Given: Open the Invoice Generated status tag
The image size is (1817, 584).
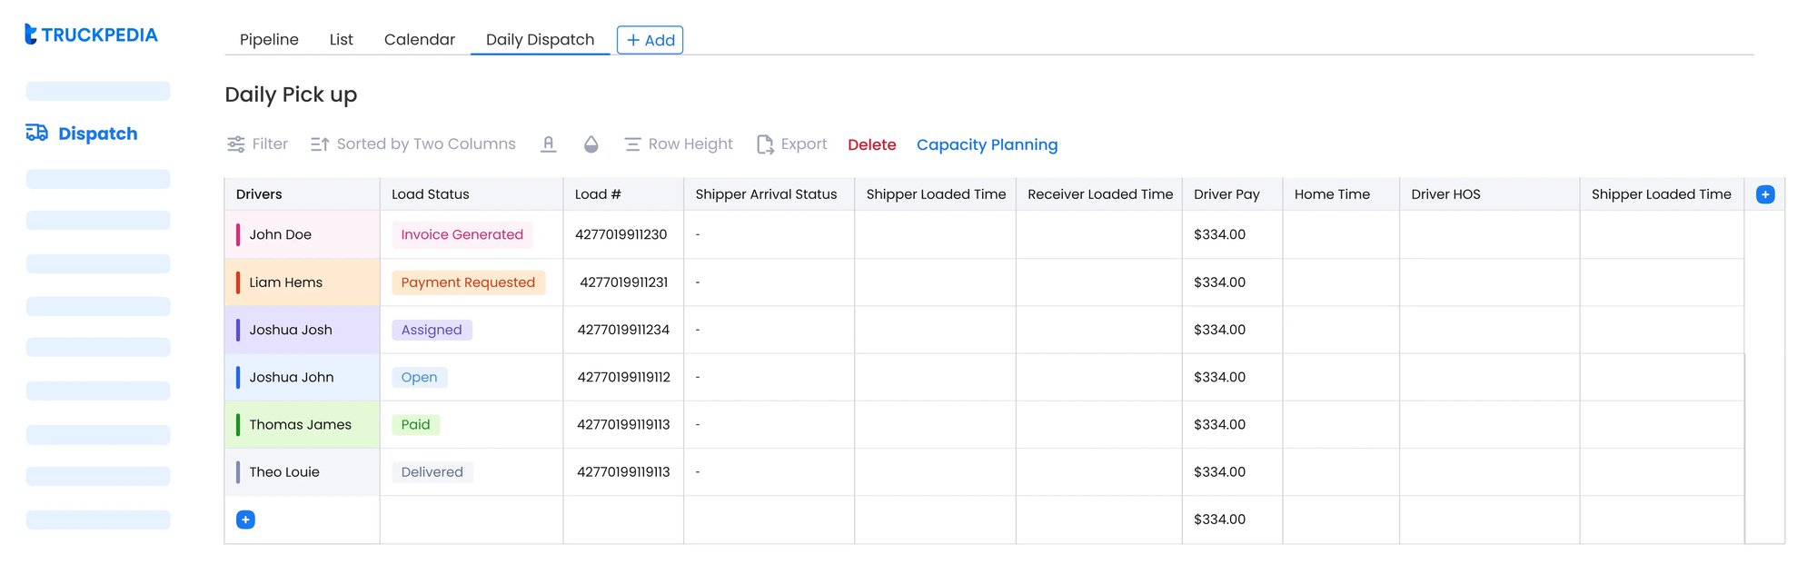Looking at the screenshot, I should [462, 234].
